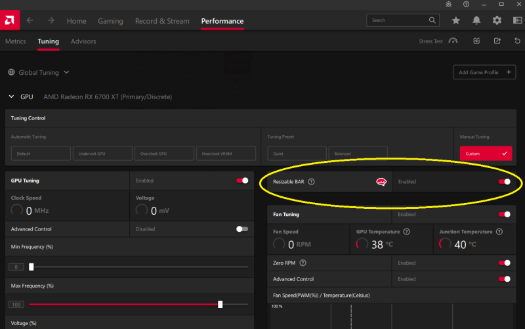The height and width of the screenshot is (329, 525).
Task: Disable fan Advanced Control toggle
Action: click(x=504, y=279)
